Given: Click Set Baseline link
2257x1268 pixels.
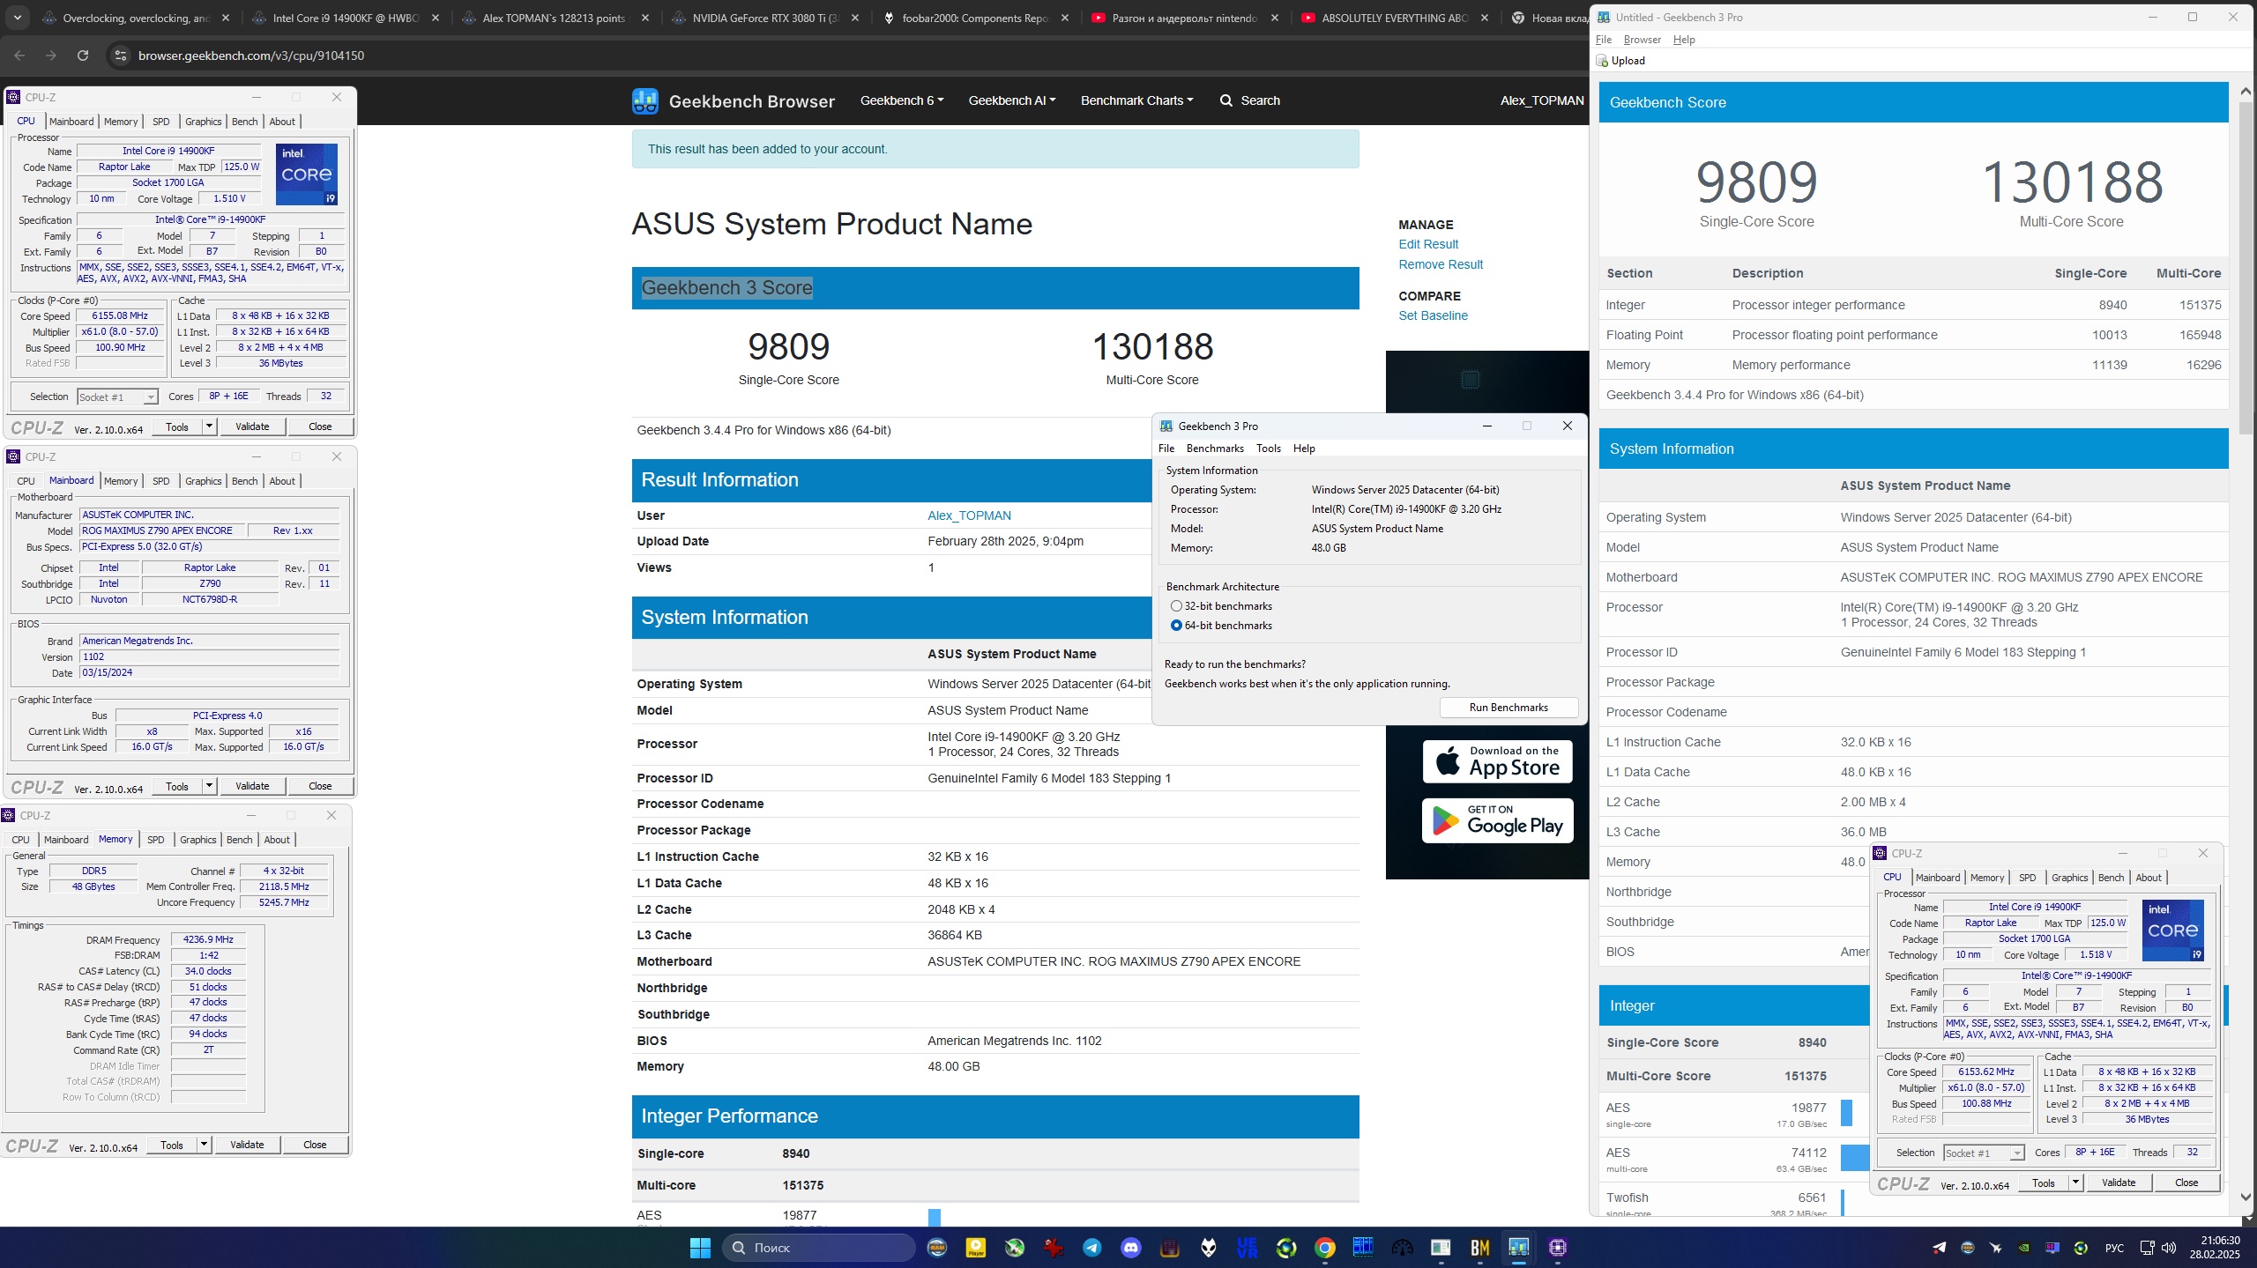Looking at the screenshot, I should click(1433, 315).
